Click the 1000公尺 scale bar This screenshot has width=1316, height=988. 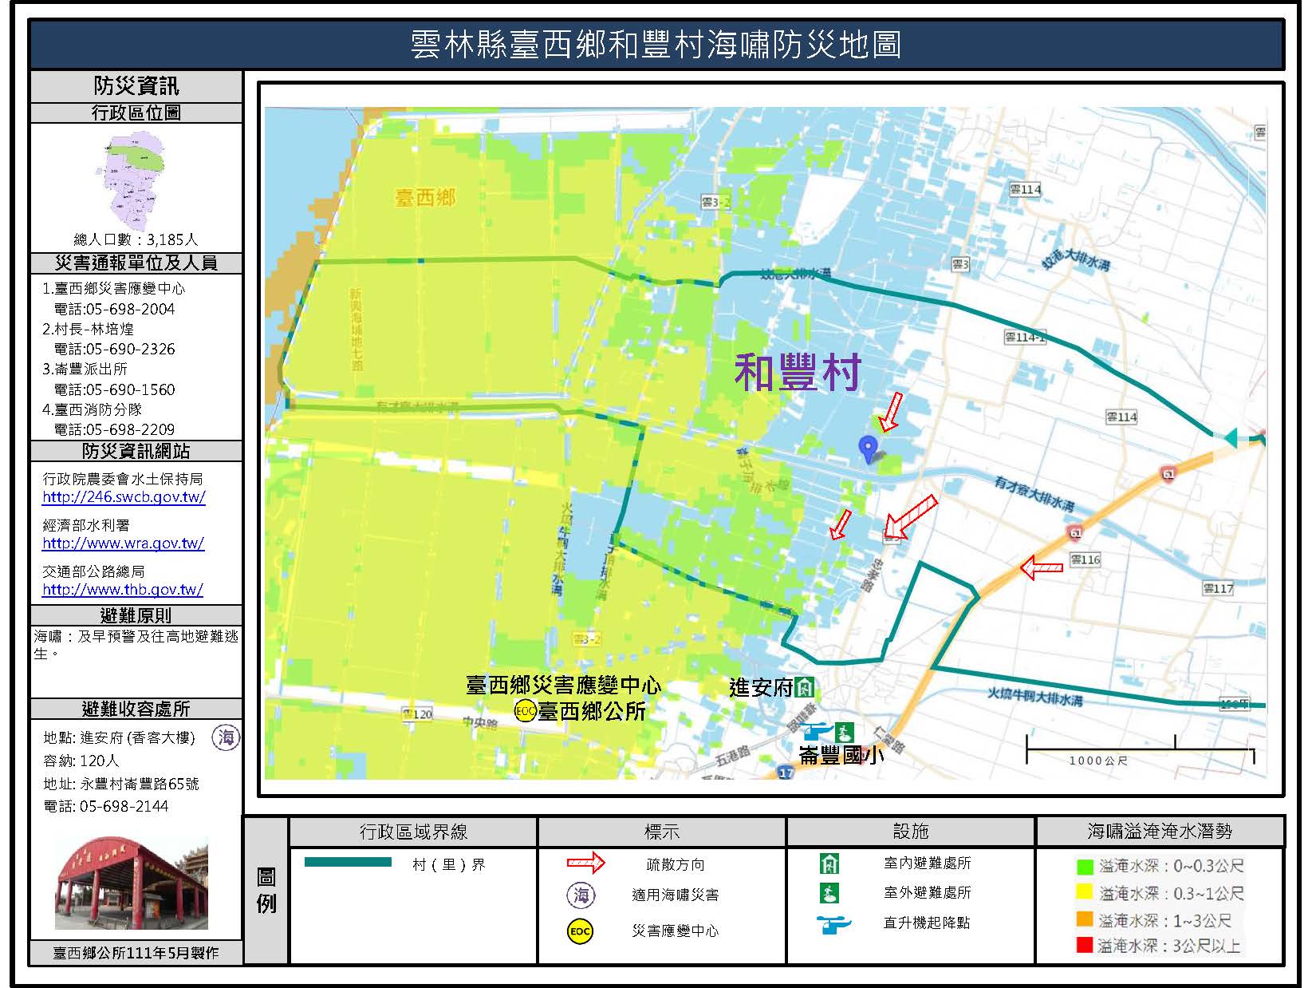click(1140, 750)
